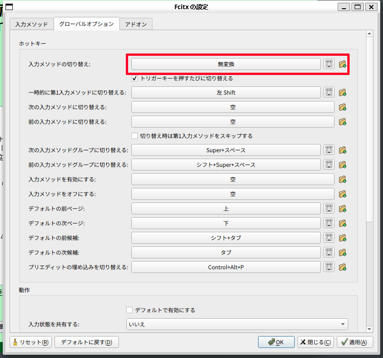Click the trash icon beside シフト+Super+スペース

click(x=329, y=165)
